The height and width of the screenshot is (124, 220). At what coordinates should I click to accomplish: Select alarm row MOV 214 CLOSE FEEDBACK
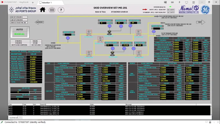[x=109, y=107]
